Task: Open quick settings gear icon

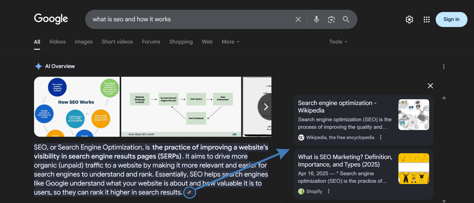Action: [409, 19]
